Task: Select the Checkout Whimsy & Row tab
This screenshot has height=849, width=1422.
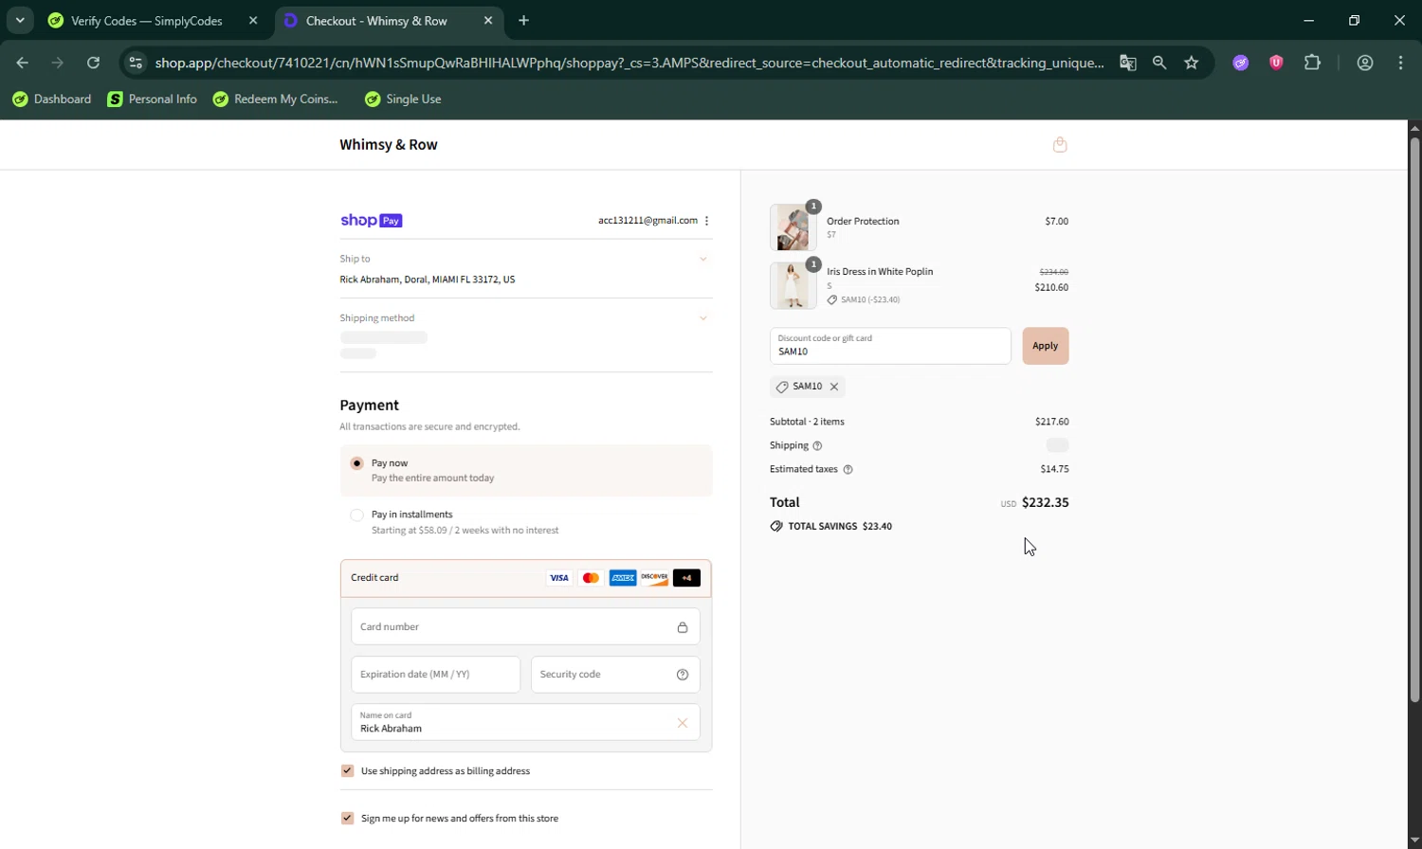Action: pyautogui.click(x=376, y=21)
